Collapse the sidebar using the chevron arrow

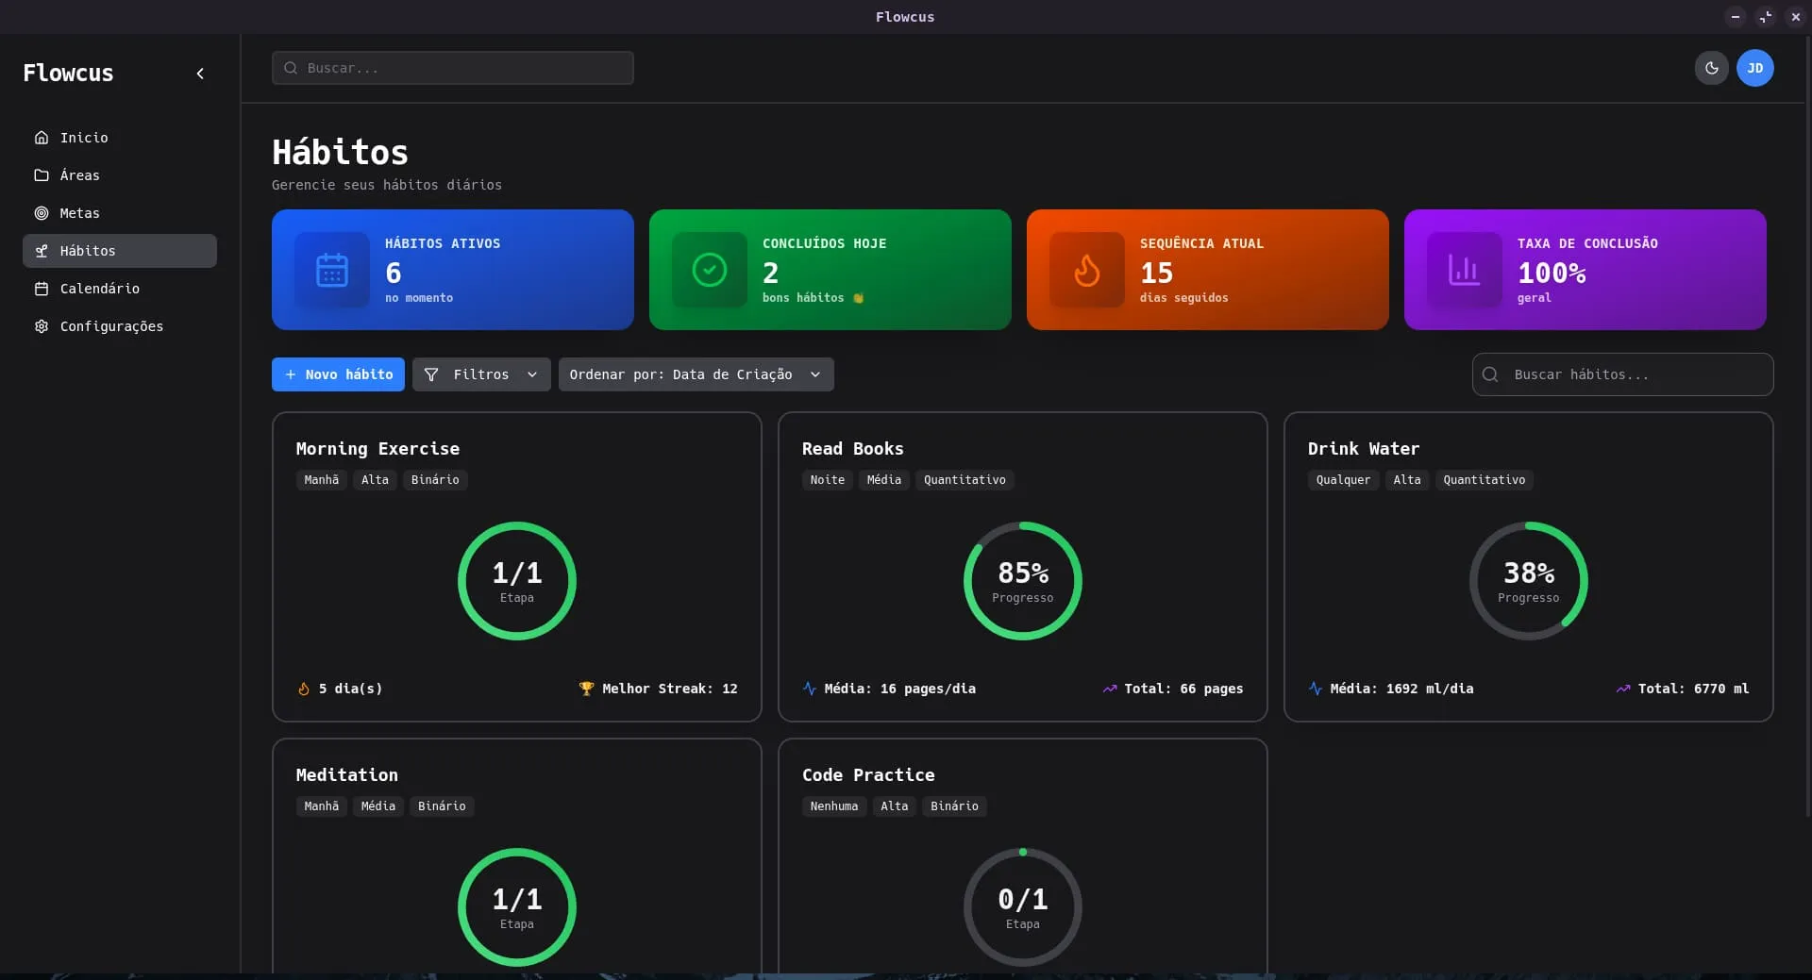pyautogui.click(x=200, y=74)
